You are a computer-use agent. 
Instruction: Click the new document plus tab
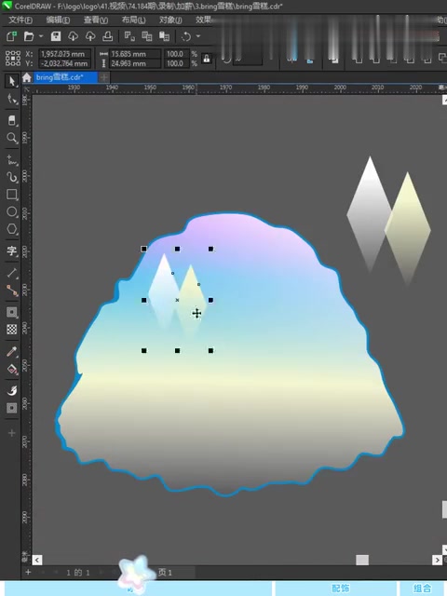103,77
